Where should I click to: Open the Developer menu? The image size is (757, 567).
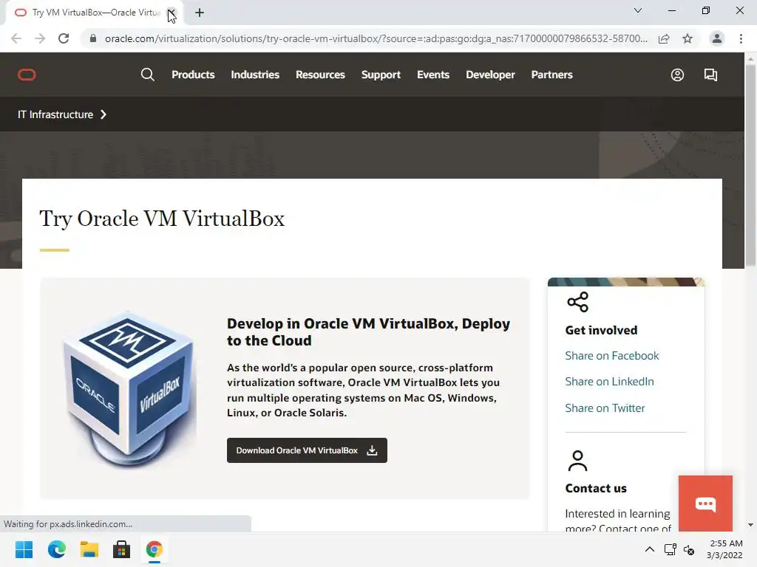click(490, 75)
